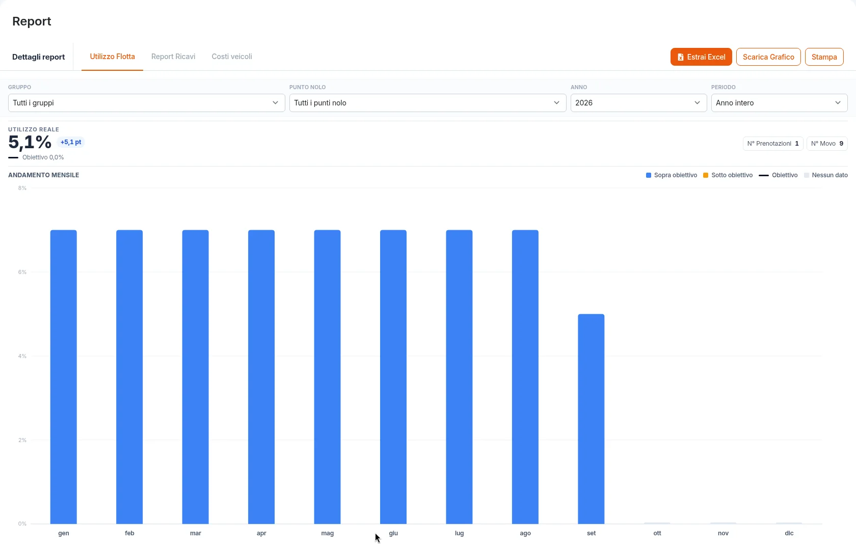856x546 pixels.
Task: Click the ANDAMENTO MENSILE heading
Action: pyautogui.click(x=44, y=175)
